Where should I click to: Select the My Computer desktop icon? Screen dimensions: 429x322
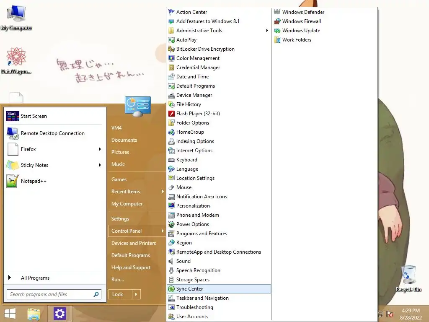[16, 18]
